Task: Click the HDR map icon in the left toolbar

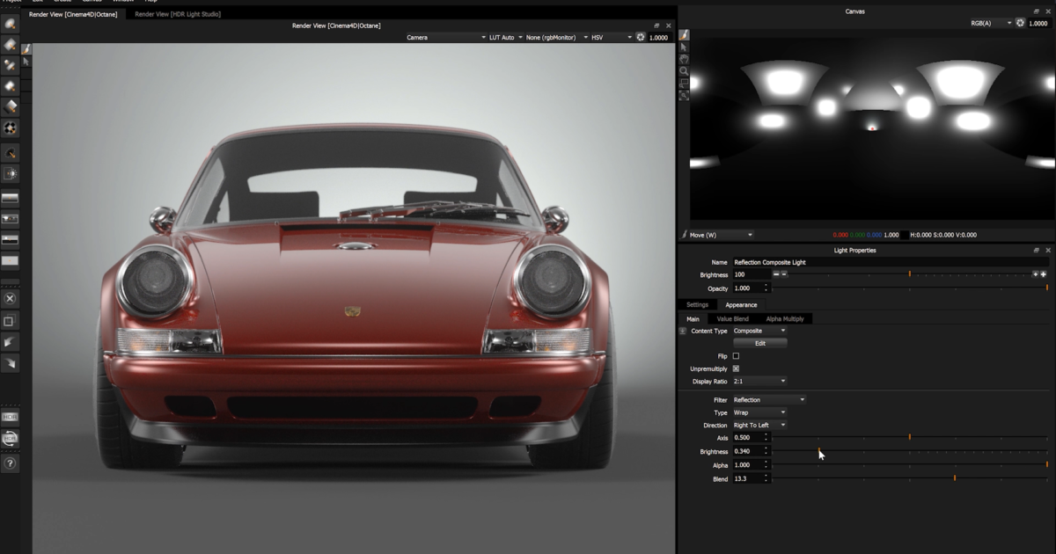Action: tap(9, 416)
